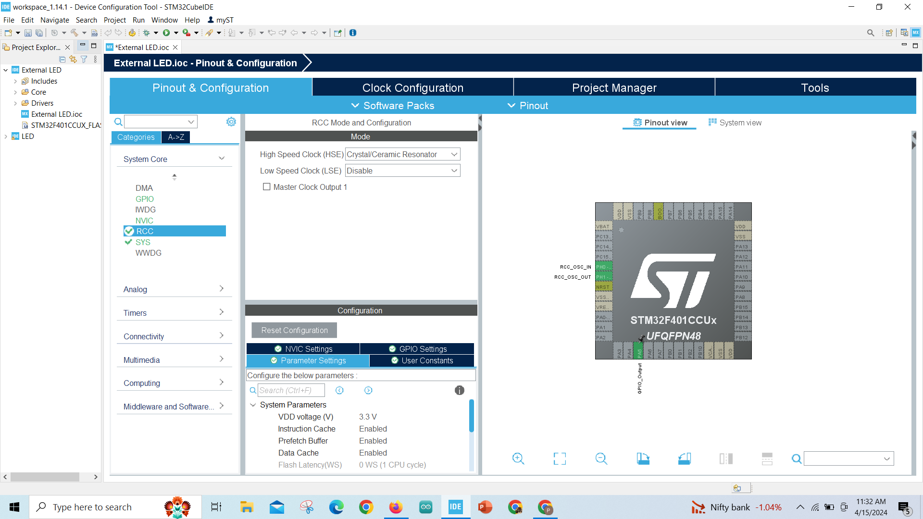Click Link with Editor icon in Project Explorer
This screenshot has width=923, height=519.
(x=73, y=59)
